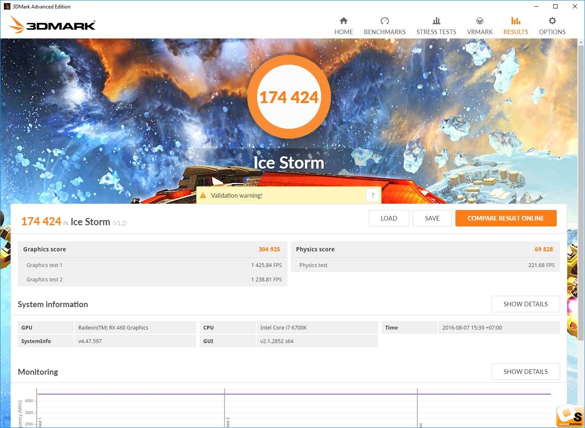Show details for System information

tap(525, 304)
